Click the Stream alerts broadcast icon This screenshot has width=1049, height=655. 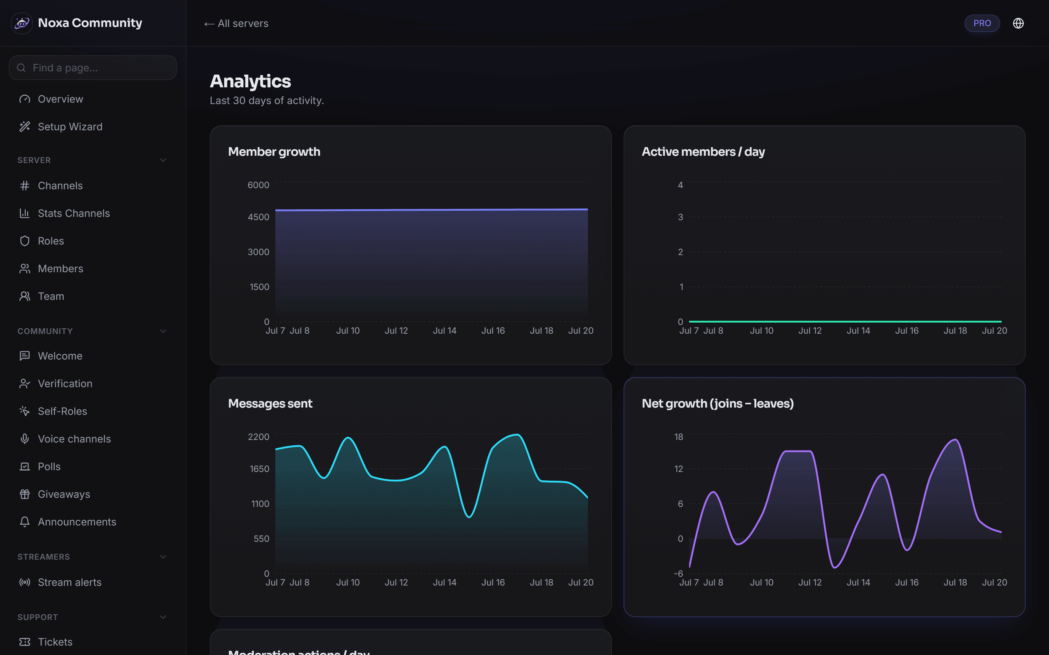click(x=25, y=583)
